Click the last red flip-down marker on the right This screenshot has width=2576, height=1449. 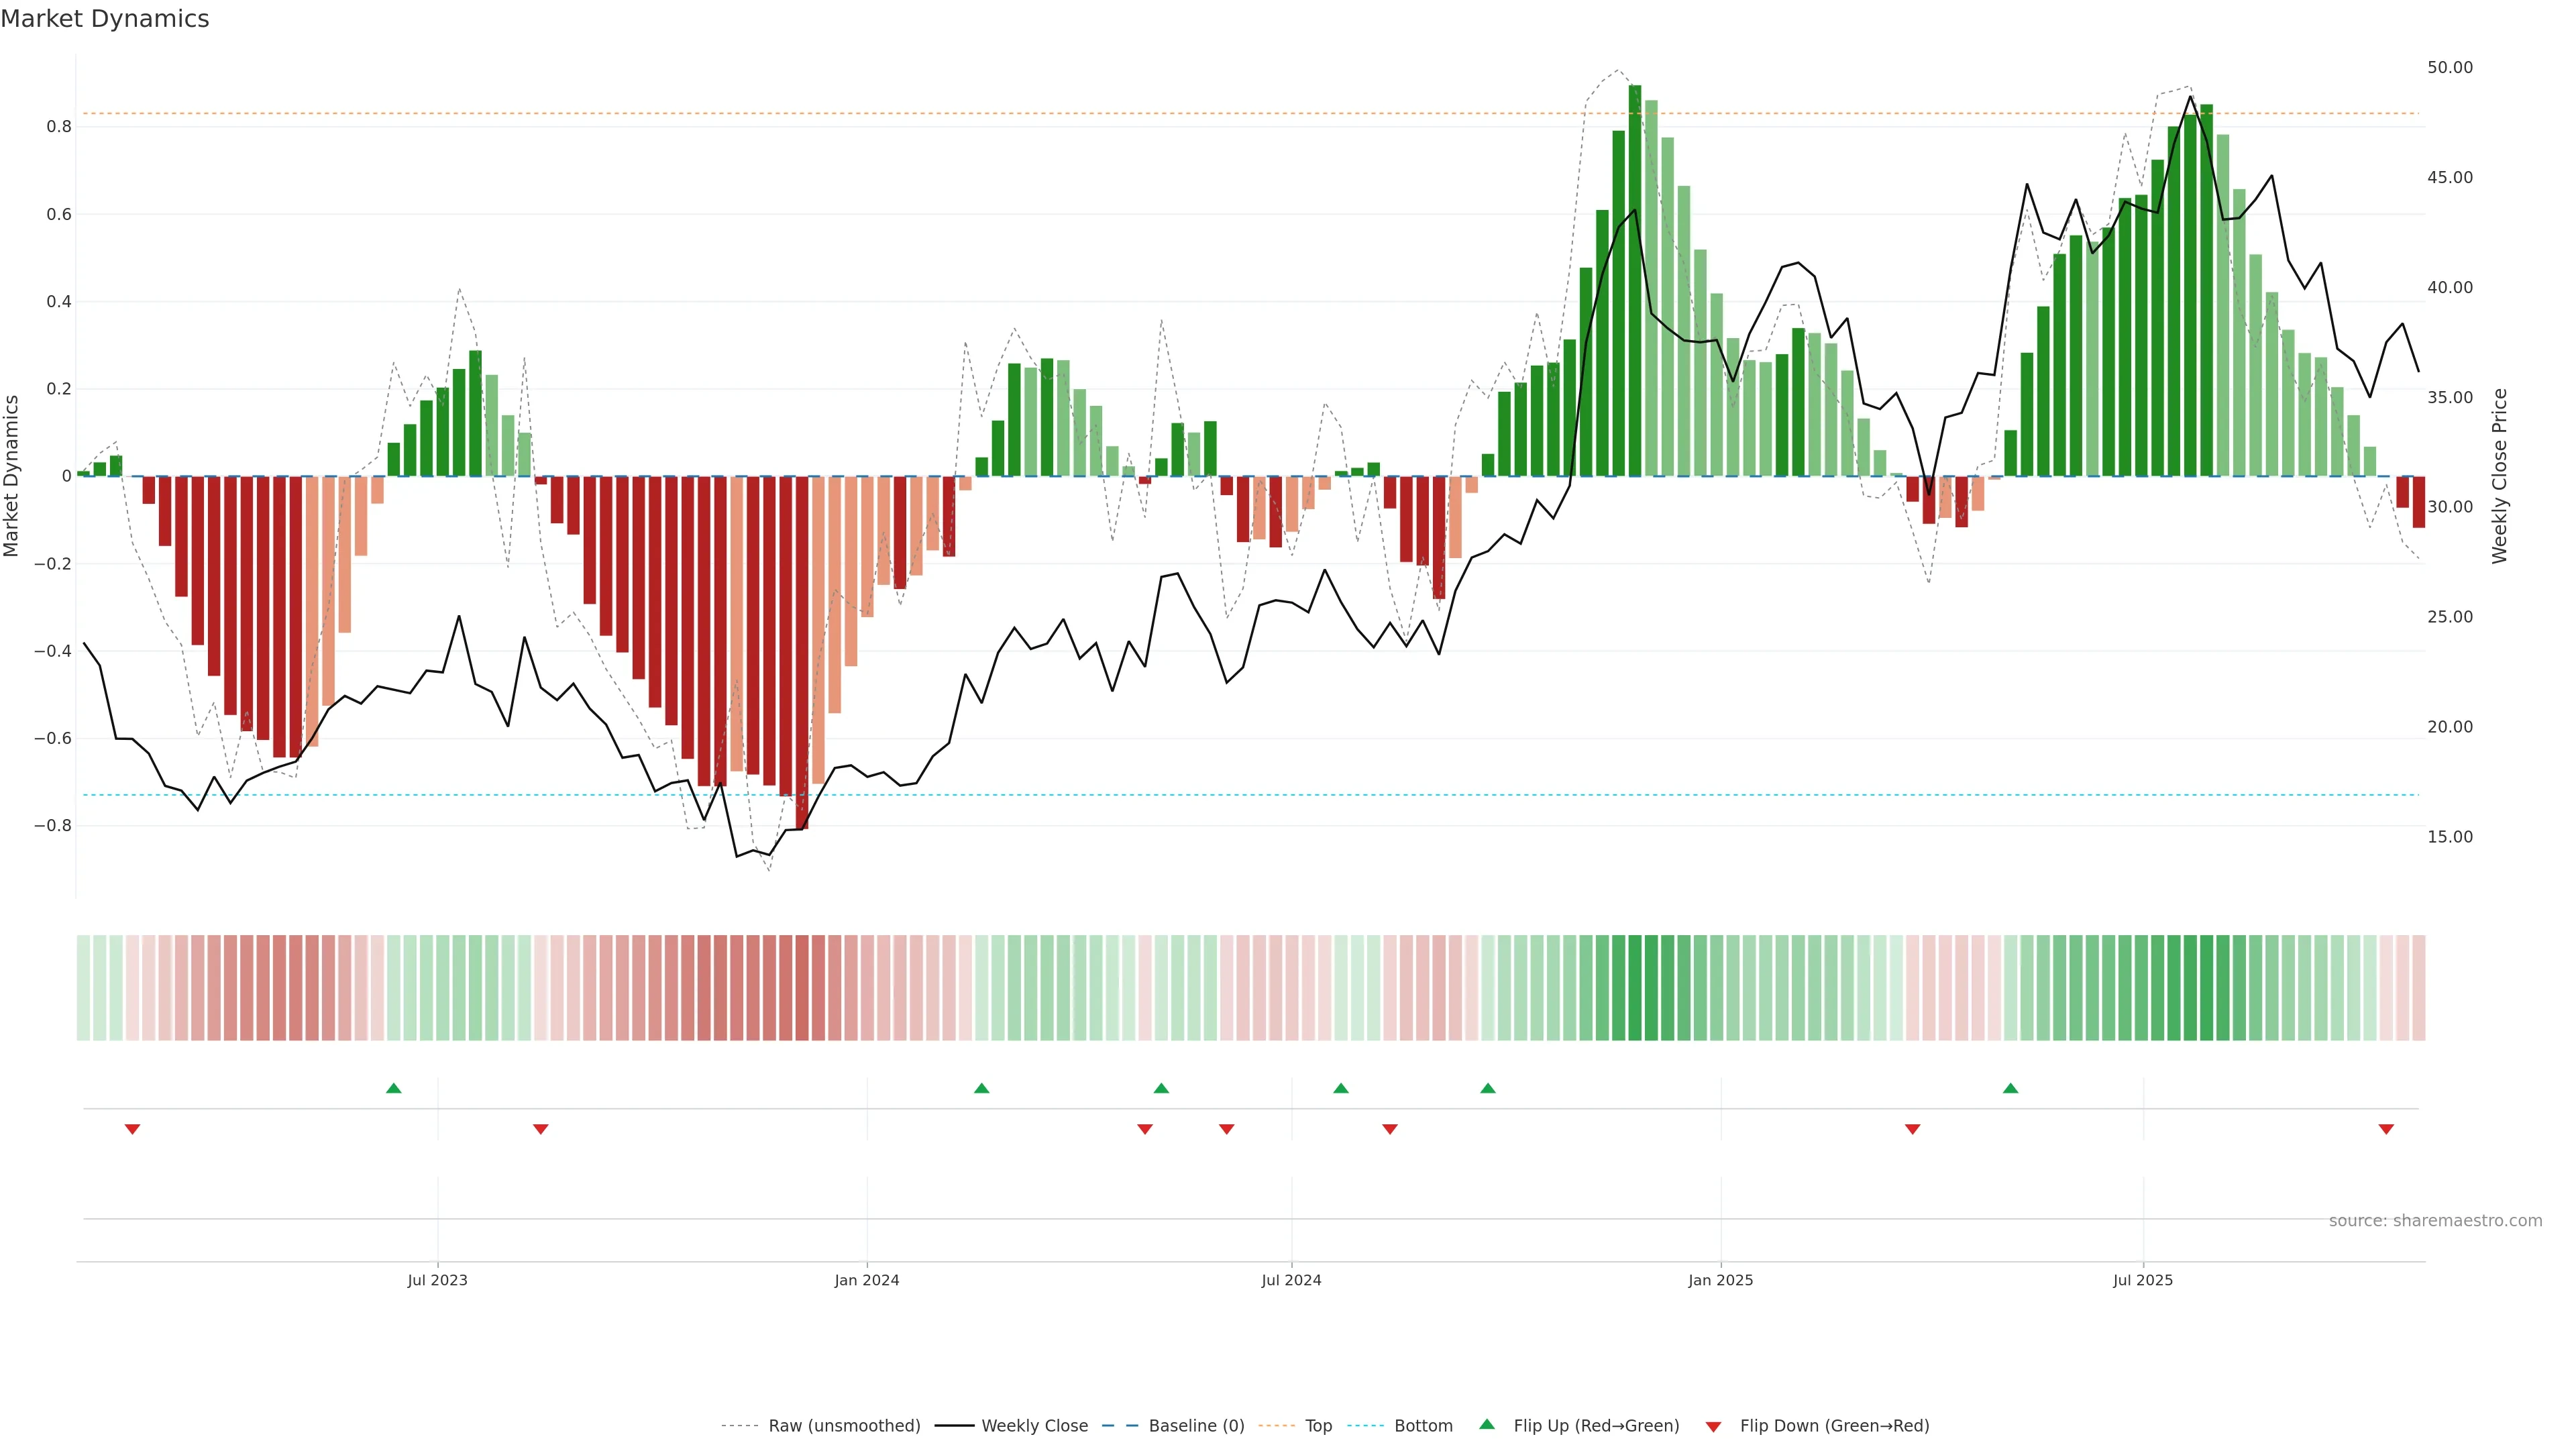(2386, 1129)
